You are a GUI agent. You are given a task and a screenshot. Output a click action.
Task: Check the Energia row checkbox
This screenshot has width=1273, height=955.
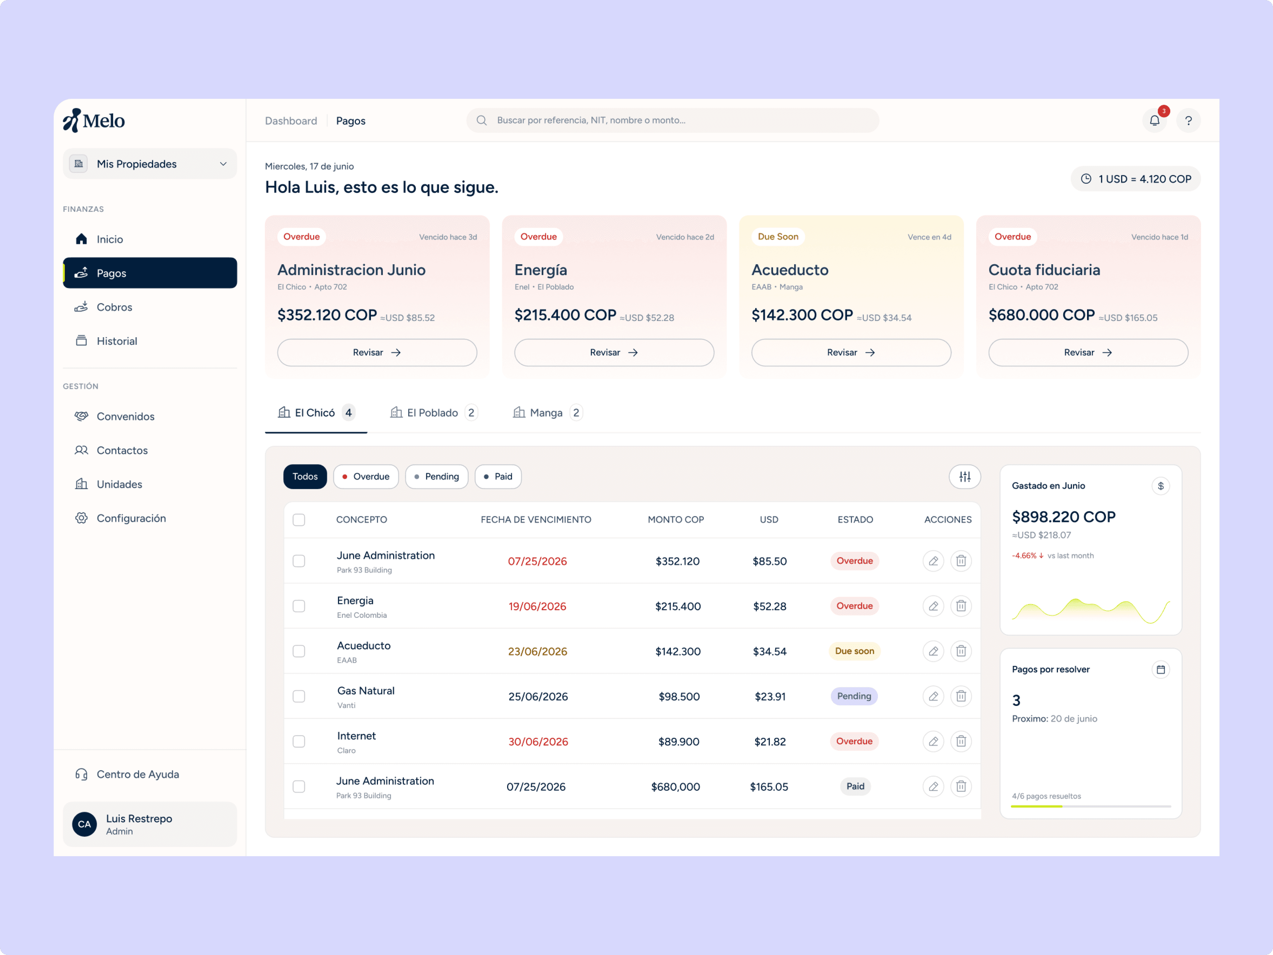299,605
